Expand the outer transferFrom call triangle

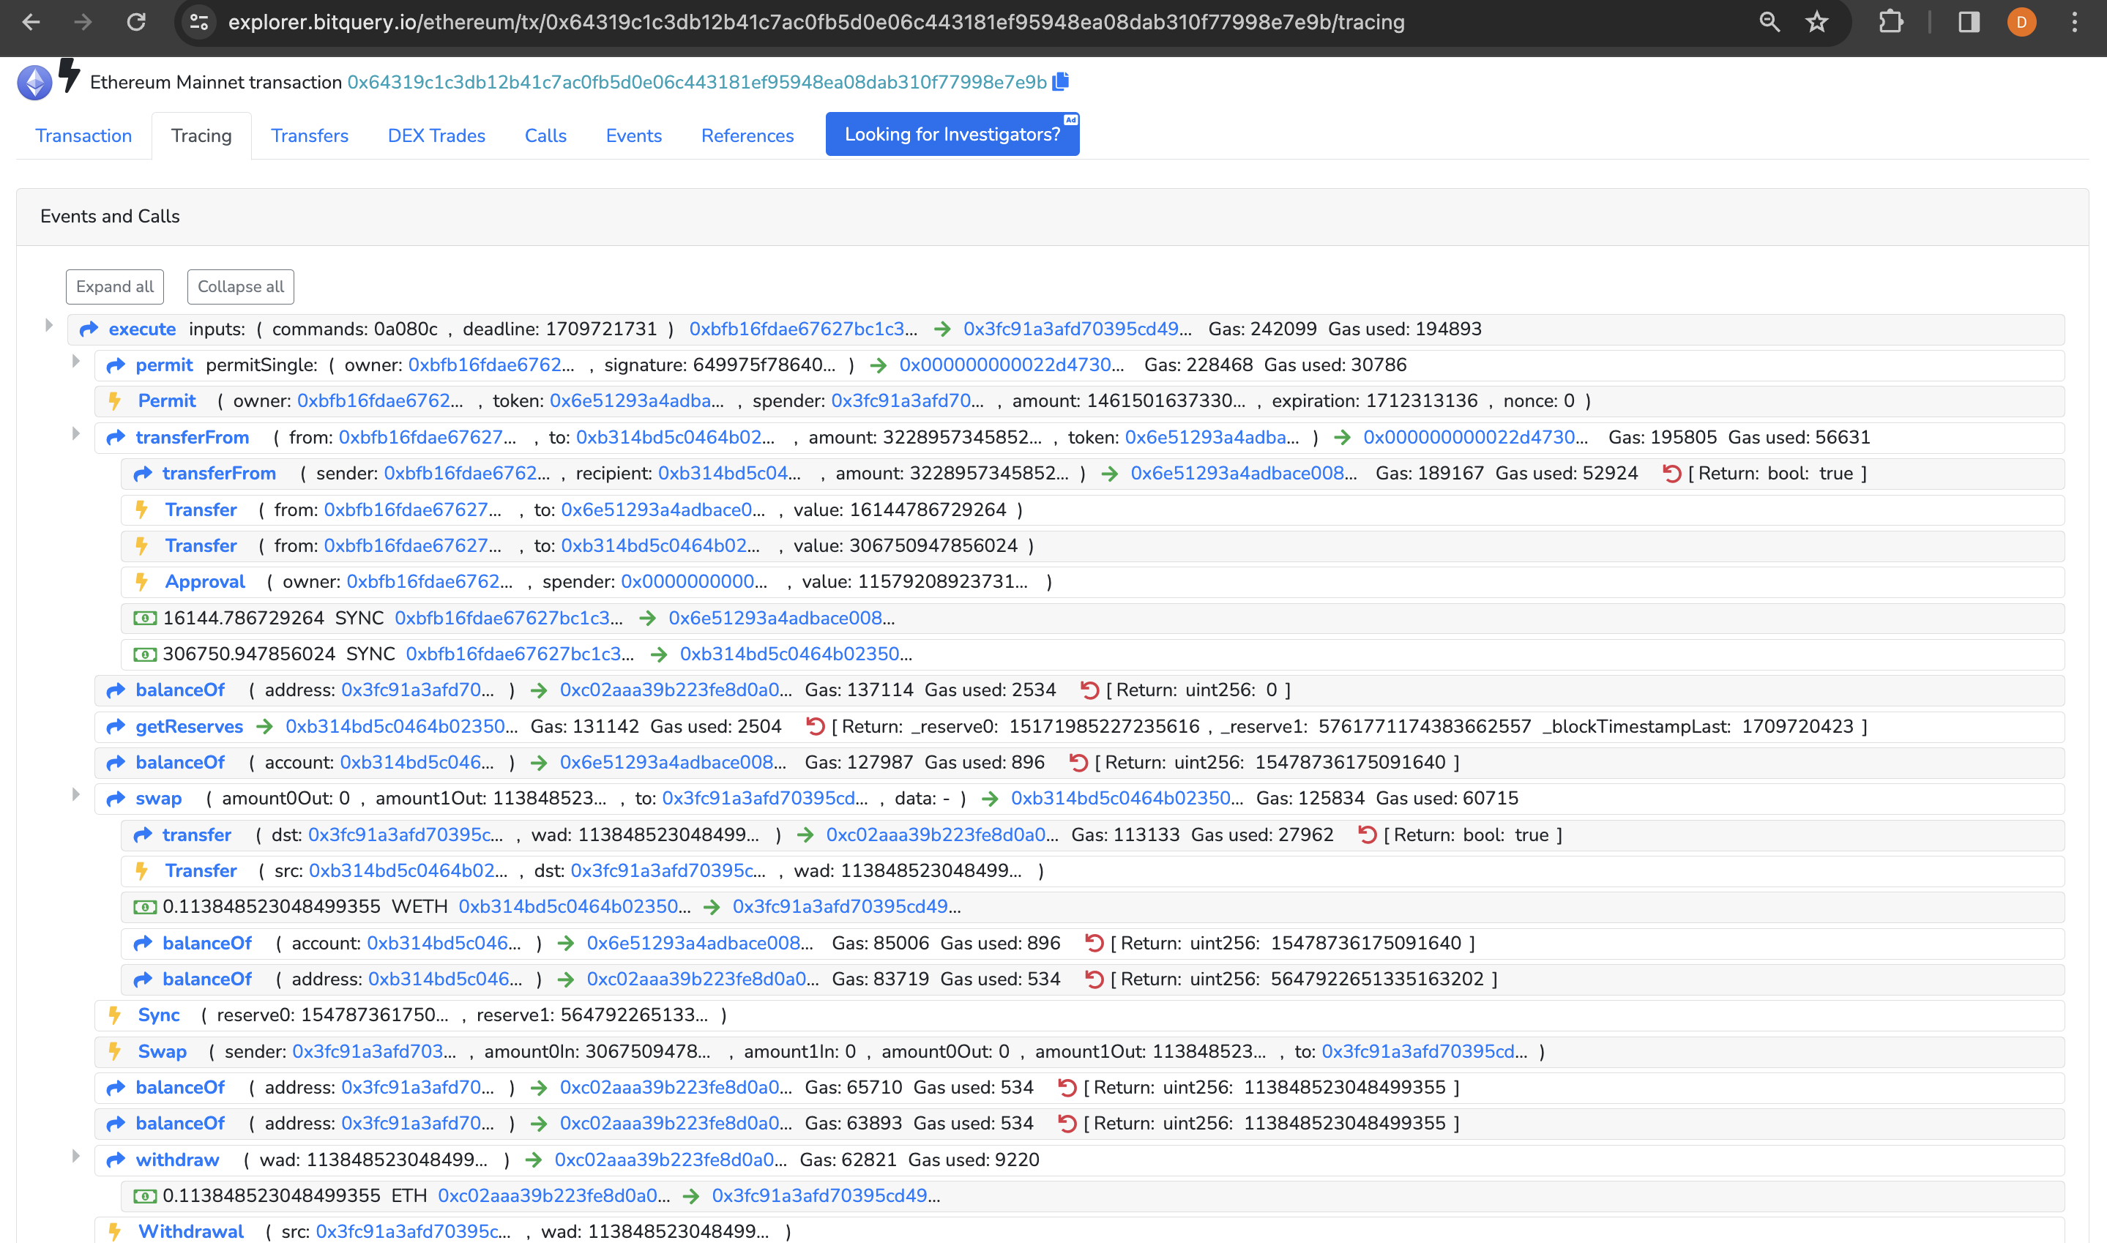(x=75, y=434)
